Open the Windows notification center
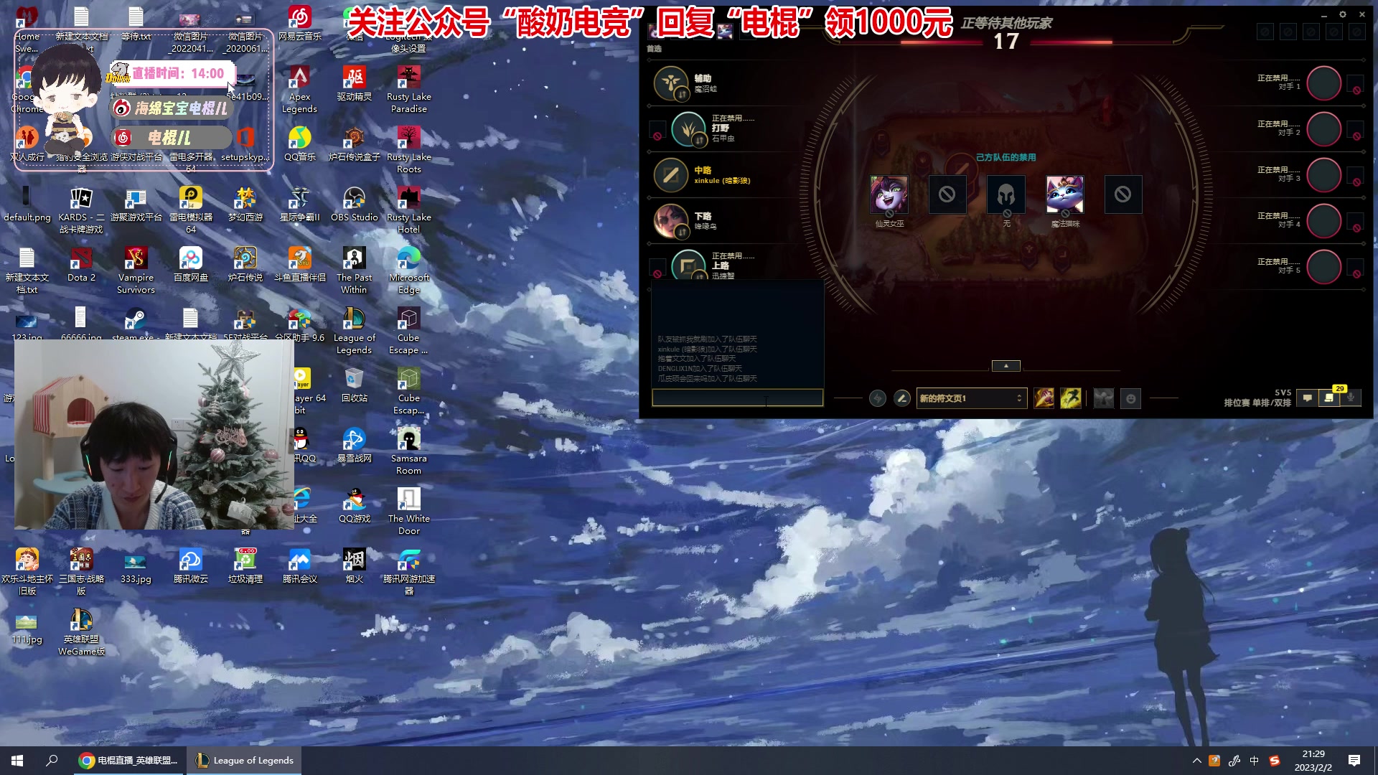The image size is (1378, 775). point(1354,761)
